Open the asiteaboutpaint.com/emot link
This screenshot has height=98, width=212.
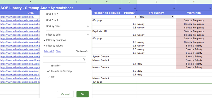(x=20, y=71)
